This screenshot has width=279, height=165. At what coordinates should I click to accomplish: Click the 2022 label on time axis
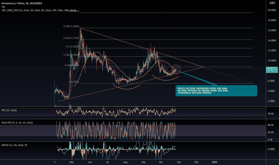(215, 162)
